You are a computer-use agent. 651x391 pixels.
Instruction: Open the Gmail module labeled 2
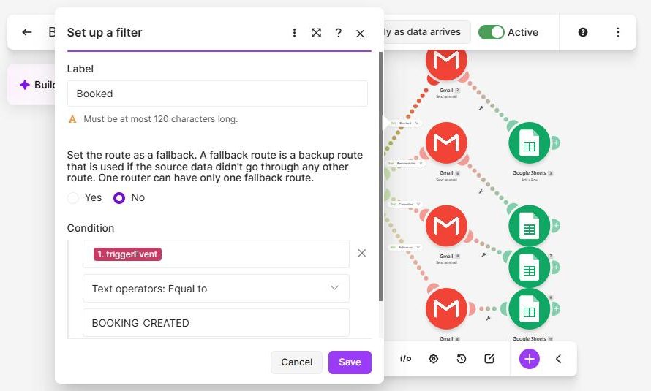(x=446, y=62)
